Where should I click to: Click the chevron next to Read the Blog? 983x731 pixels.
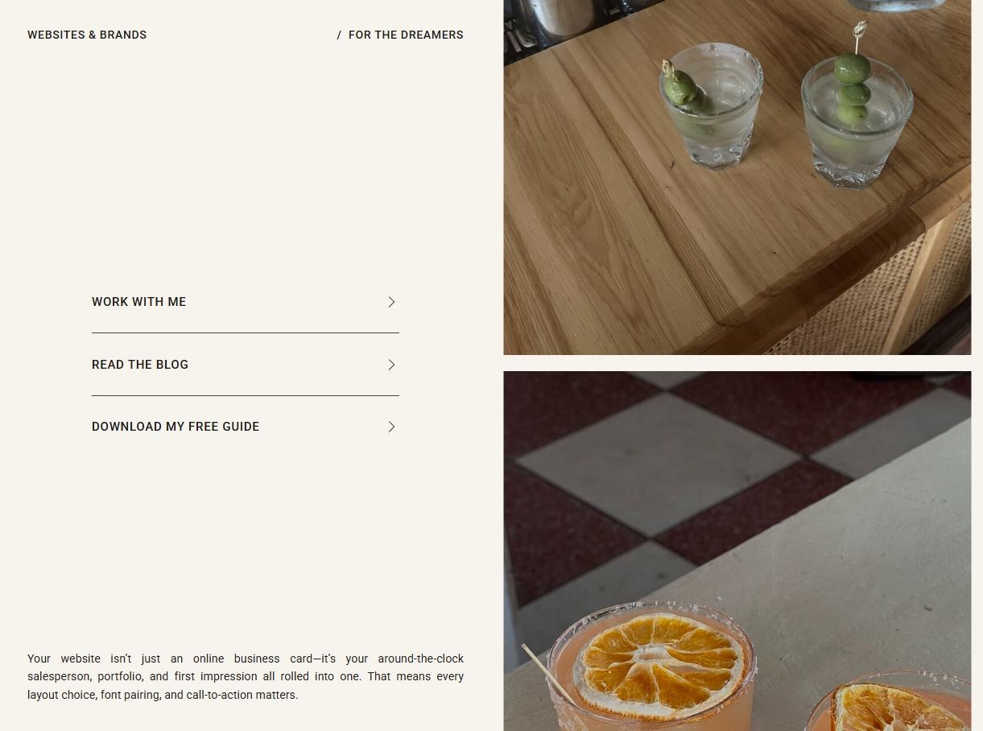click(391, 365)
